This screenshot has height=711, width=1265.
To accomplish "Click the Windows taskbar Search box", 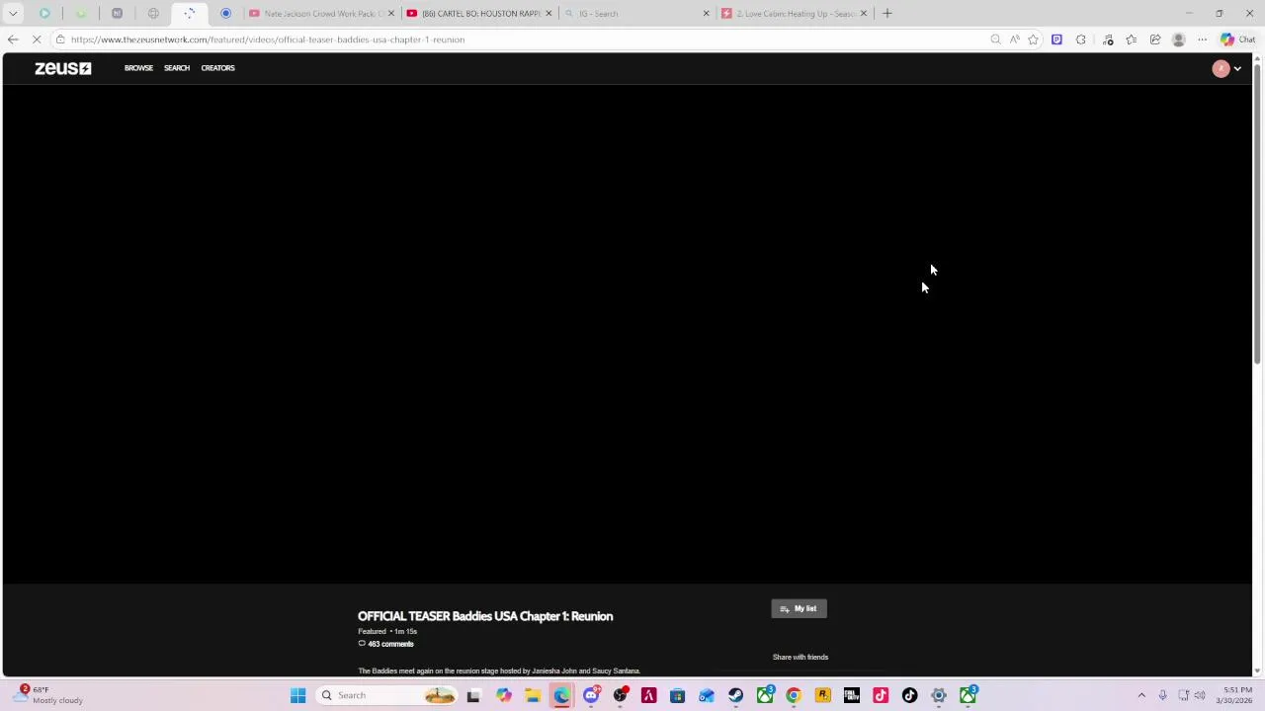I will [x=388, y=695].
